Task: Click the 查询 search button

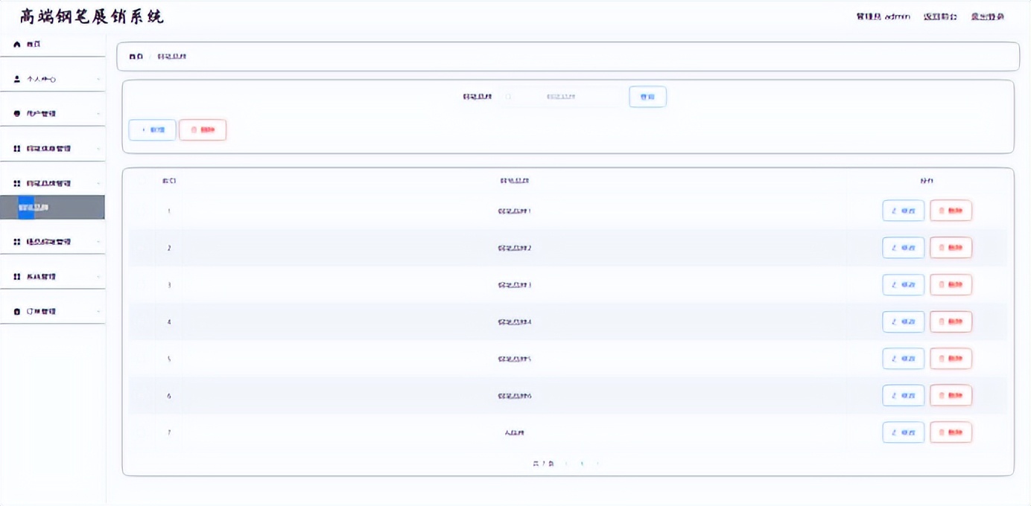Action: click(x=647, y=97)
